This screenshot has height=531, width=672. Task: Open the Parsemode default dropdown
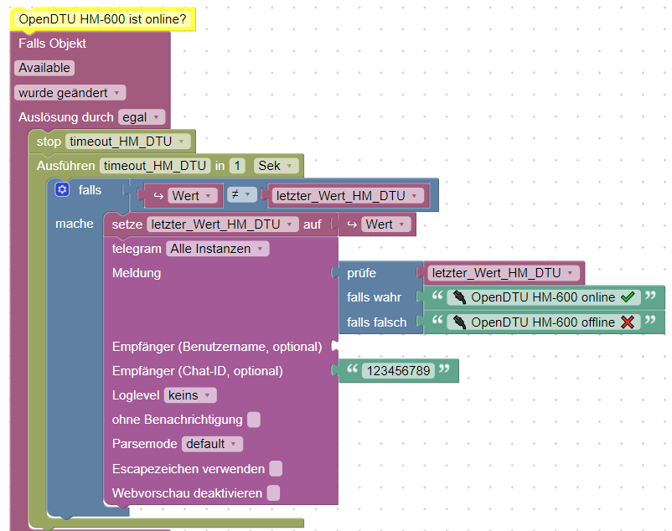(212, 444)
